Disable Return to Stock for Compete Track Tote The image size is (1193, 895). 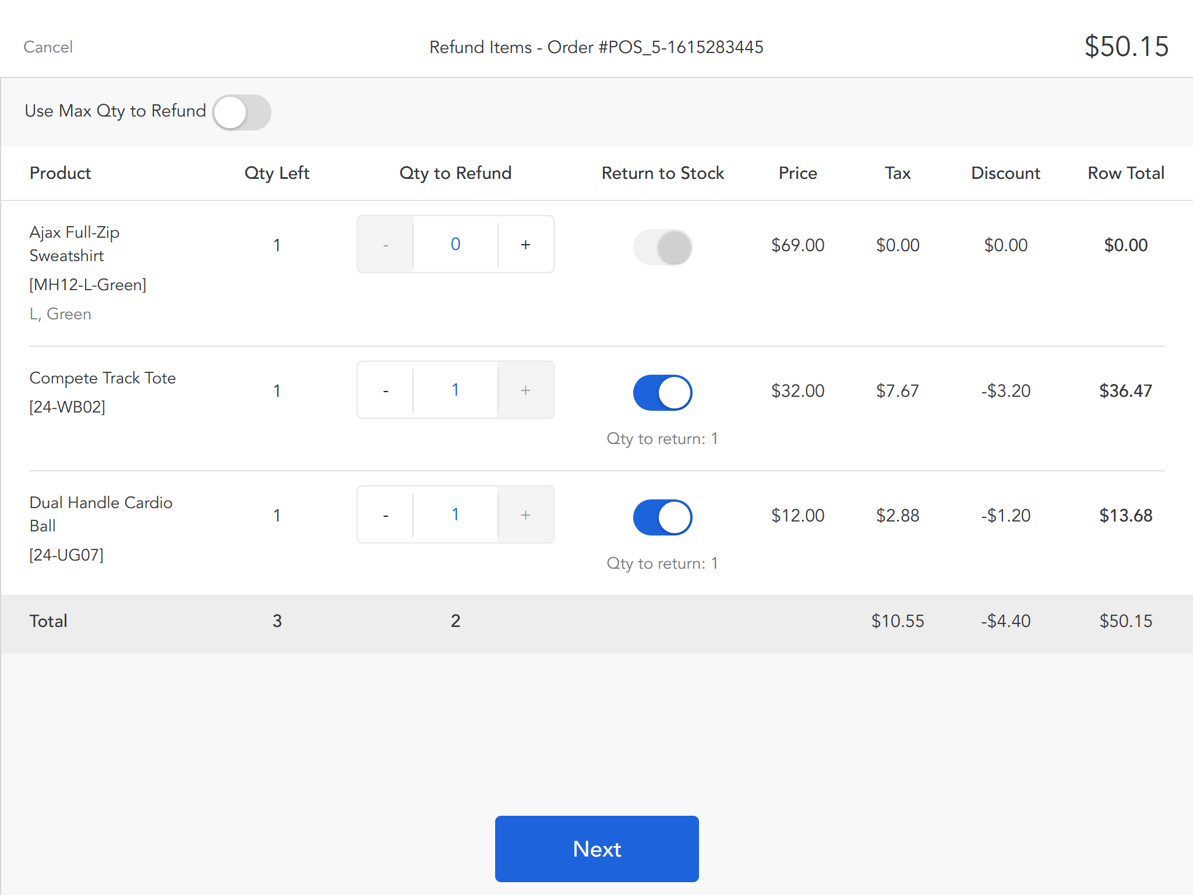[662, 393]
